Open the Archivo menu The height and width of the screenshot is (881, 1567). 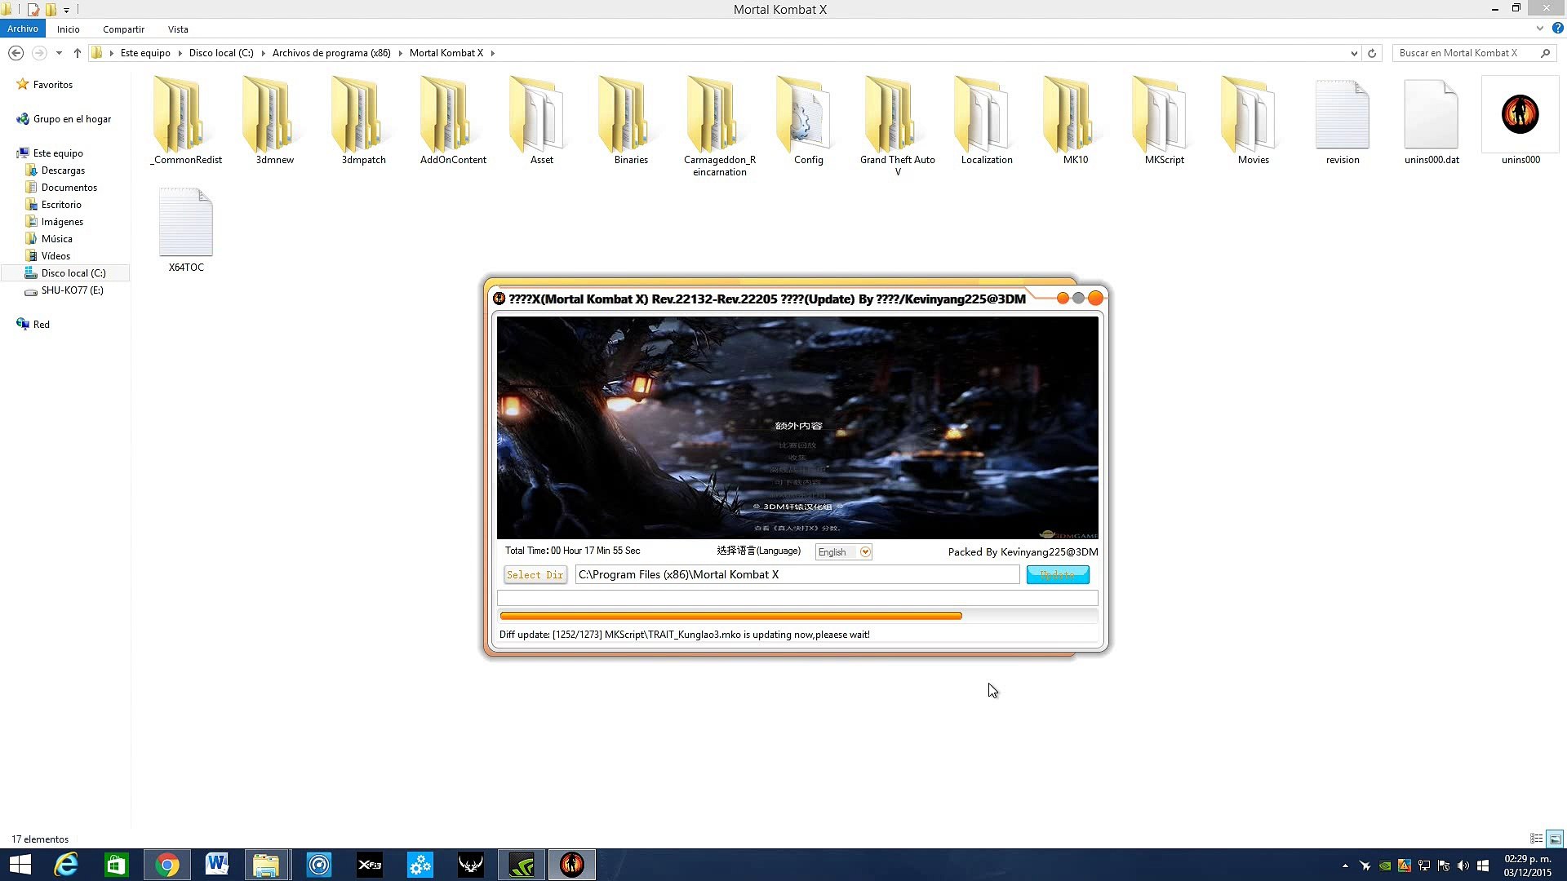click(23, 29)
